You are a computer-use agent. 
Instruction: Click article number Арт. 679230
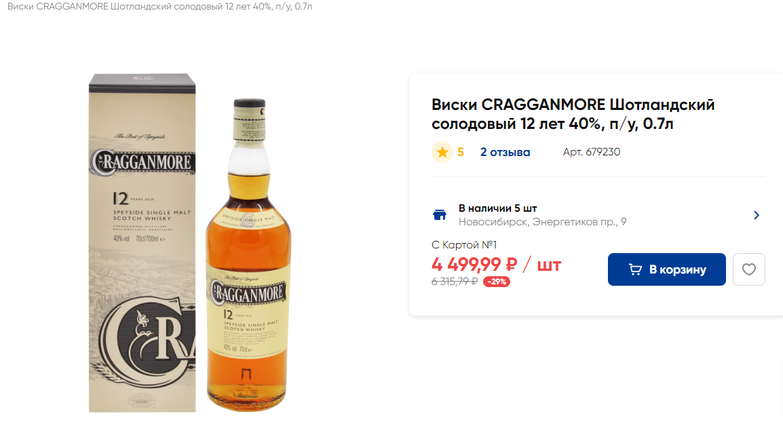[591, 152]
